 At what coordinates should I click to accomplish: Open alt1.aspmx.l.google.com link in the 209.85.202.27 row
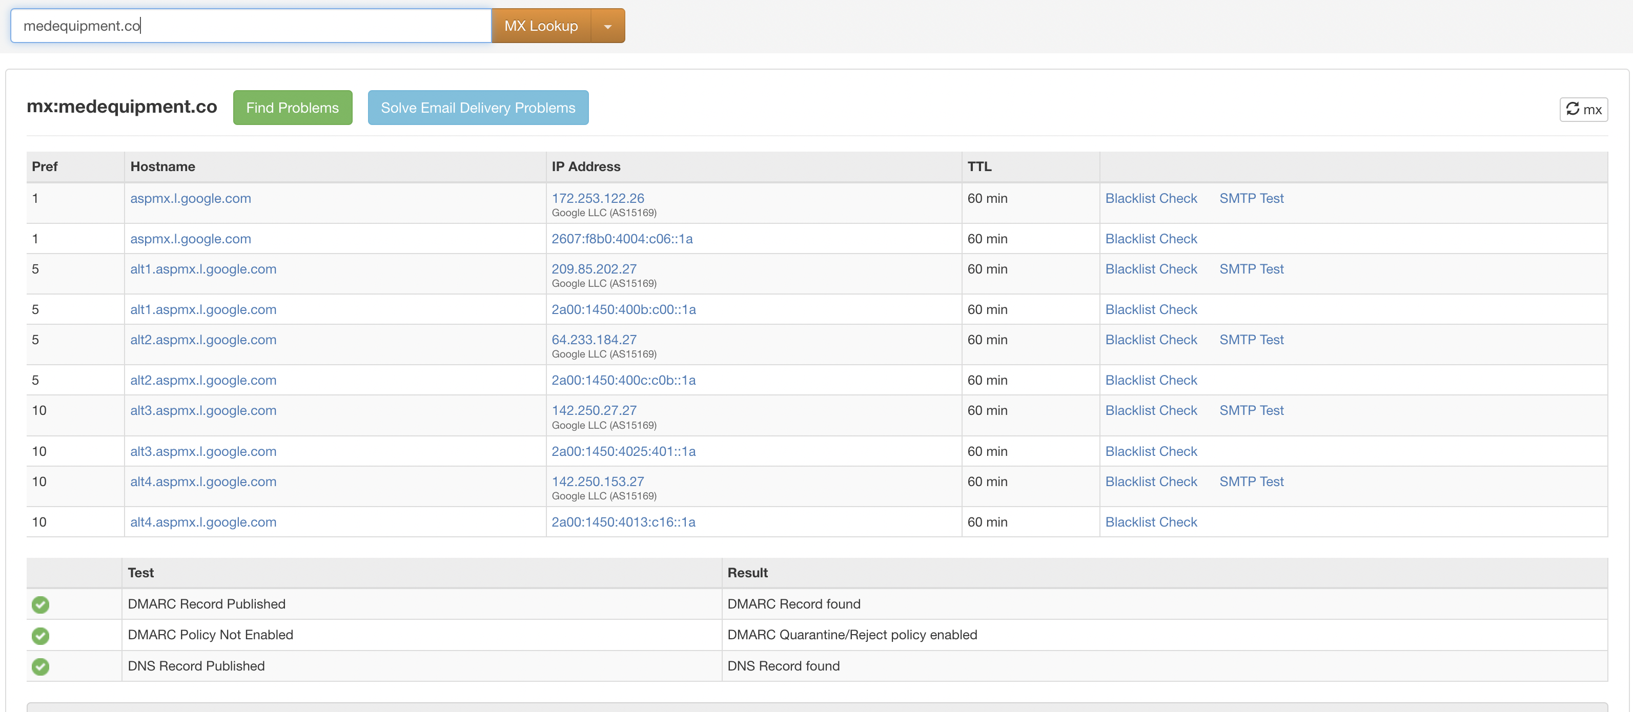pyautogui.click(x=203, y=269)
